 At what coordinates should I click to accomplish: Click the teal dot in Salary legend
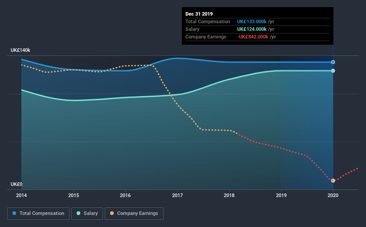tap(78, 213)
